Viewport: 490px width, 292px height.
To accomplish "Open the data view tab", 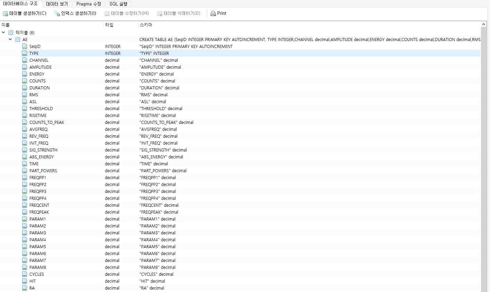I will click(x=57, y=4).
